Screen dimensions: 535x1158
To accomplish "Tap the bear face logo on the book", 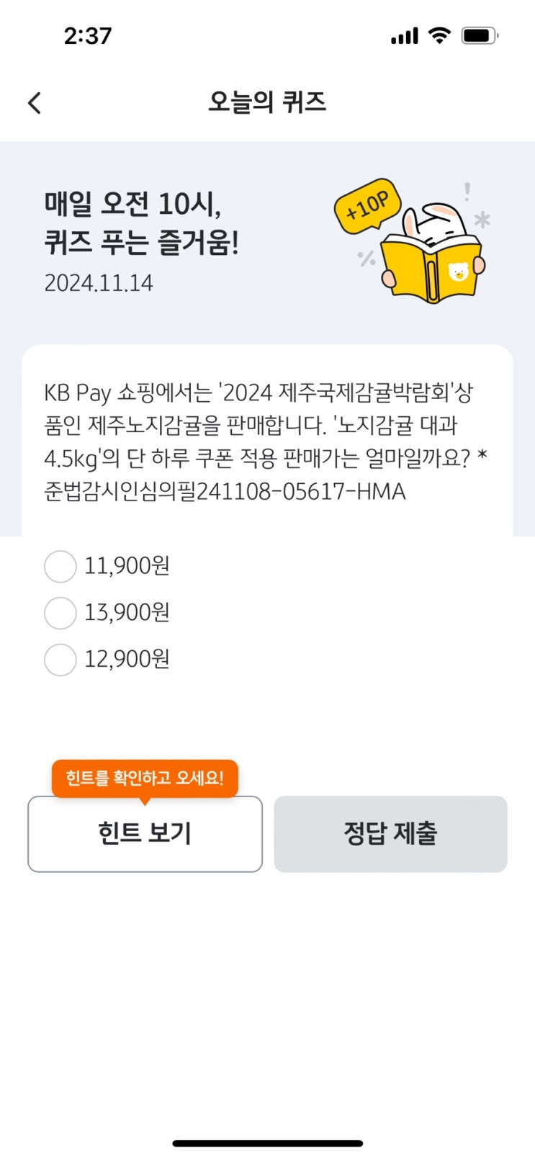I will [x=458, y=271].
